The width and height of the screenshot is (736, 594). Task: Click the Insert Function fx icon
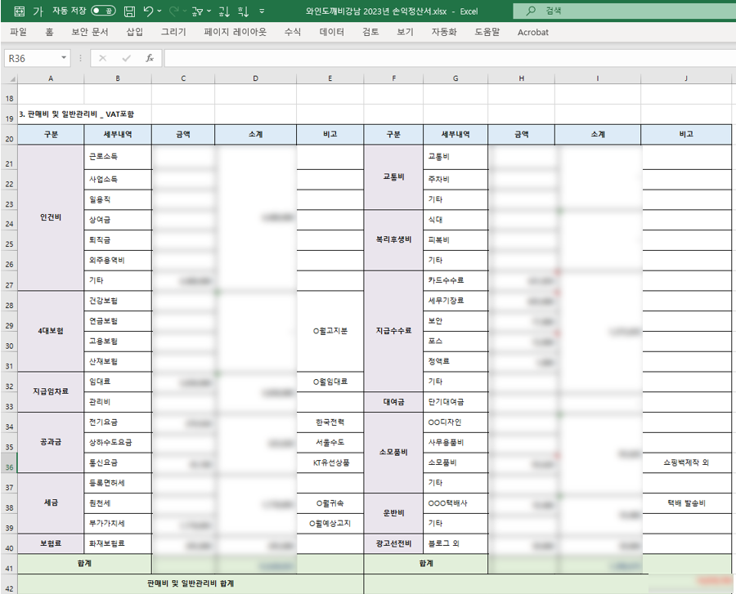click(150, 58)
